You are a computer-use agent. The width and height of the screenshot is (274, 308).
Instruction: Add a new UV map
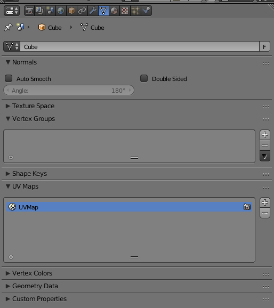pyautogui.click(x=265, y=202)
